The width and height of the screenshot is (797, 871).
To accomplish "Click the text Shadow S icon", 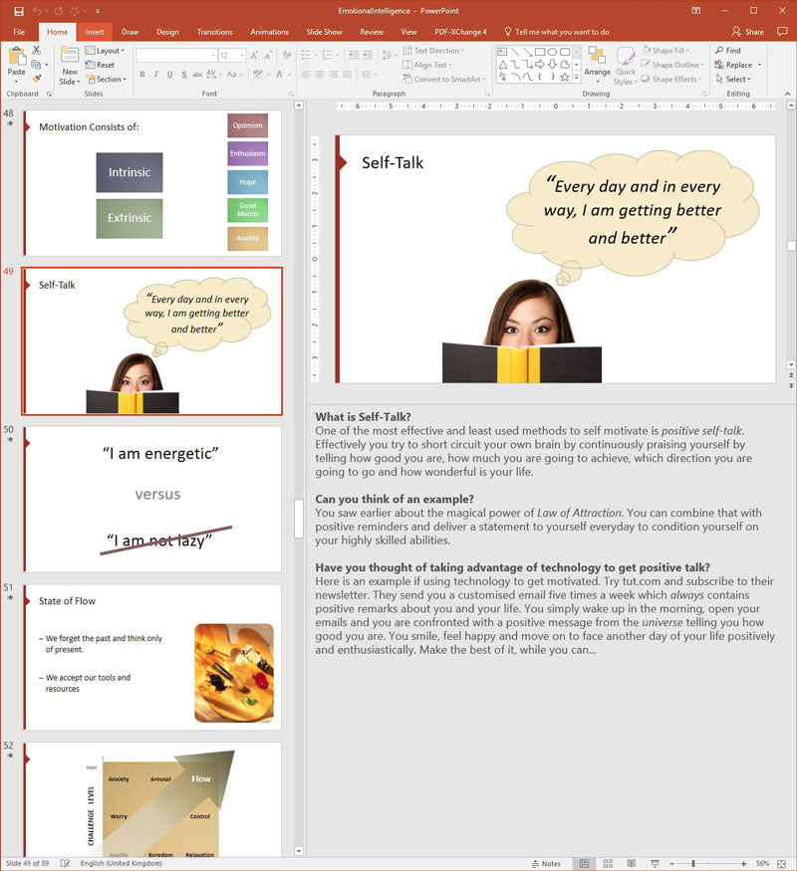I will coord(184,74).
